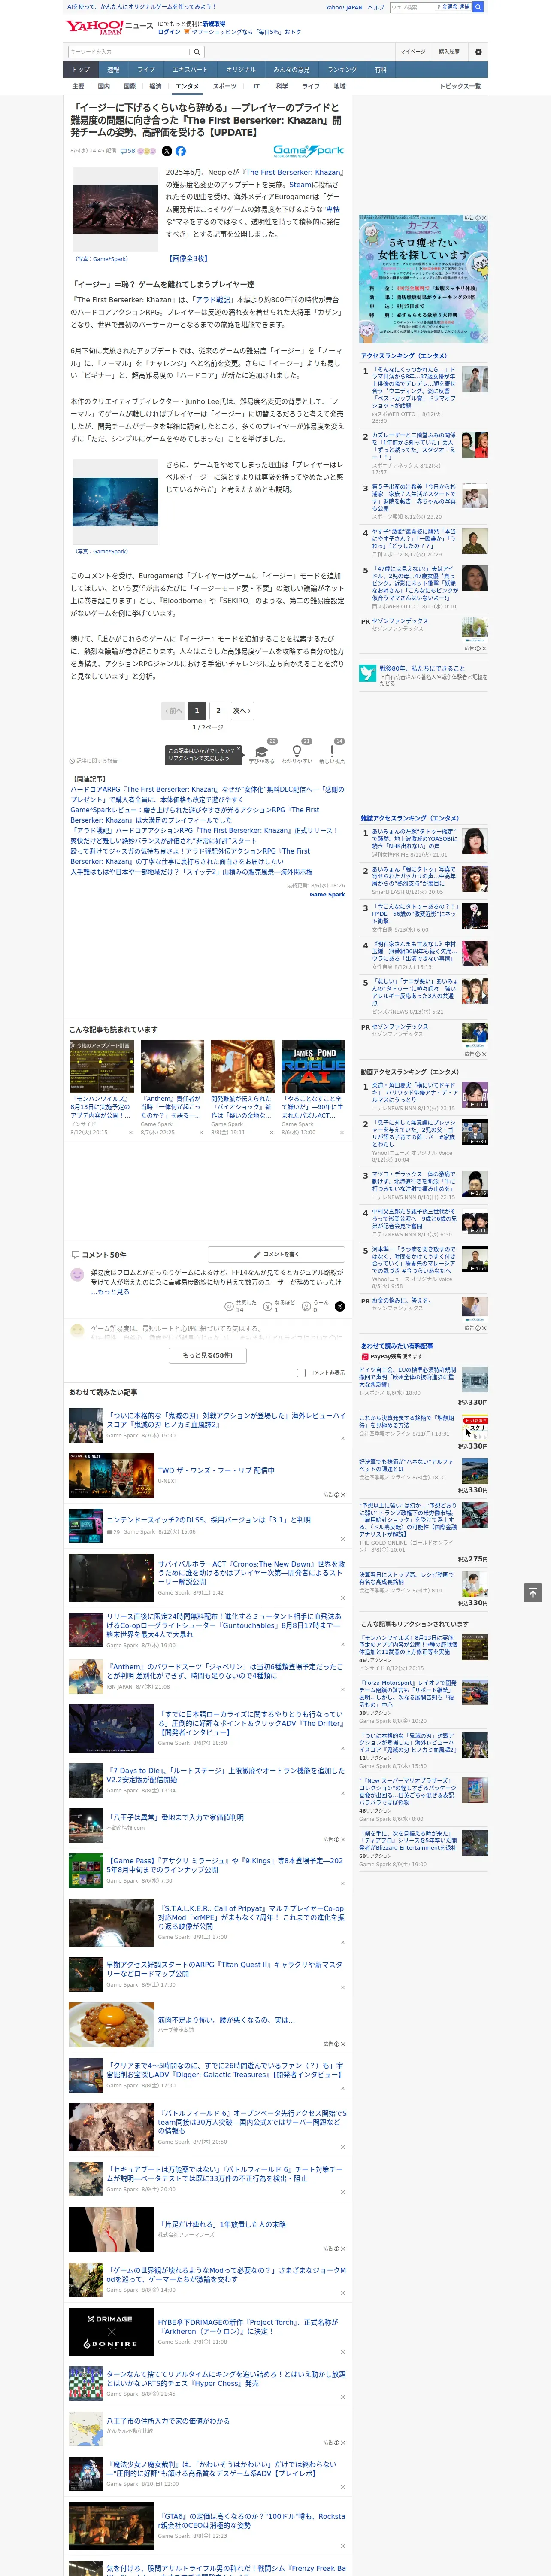Expand first comment with …もっと見る
551x2576 pixels.
pos(110,1292)
